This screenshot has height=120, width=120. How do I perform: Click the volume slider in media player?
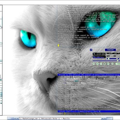[x=112, y=59]
